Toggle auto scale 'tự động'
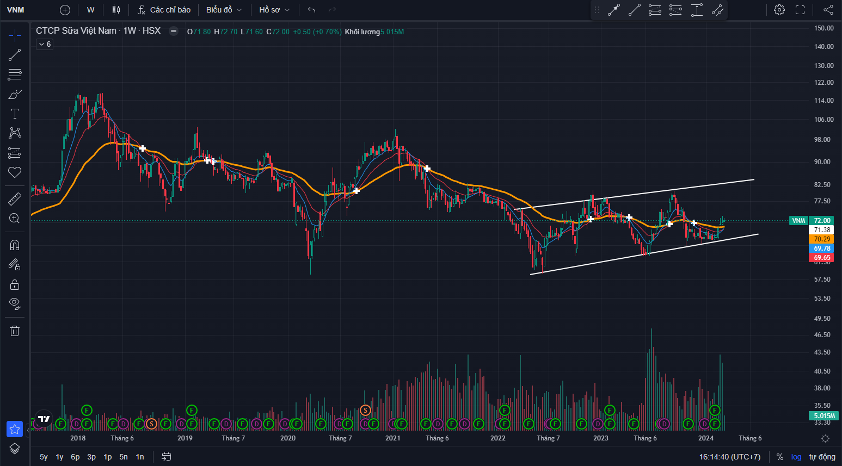Screen dimensions: 842x466 point(822,457)
